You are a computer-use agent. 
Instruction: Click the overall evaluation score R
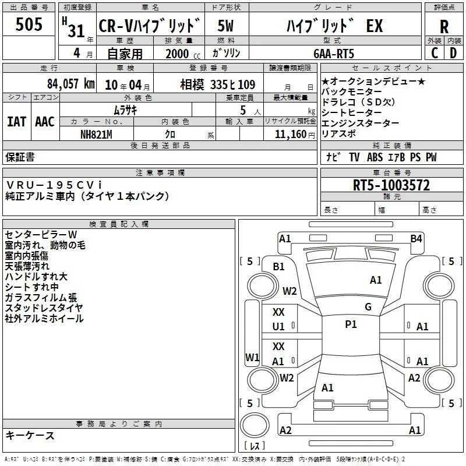444,26
